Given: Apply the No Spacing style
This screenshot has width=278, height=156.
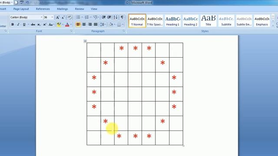Looking at the screenshot, I should coord(155,21).
